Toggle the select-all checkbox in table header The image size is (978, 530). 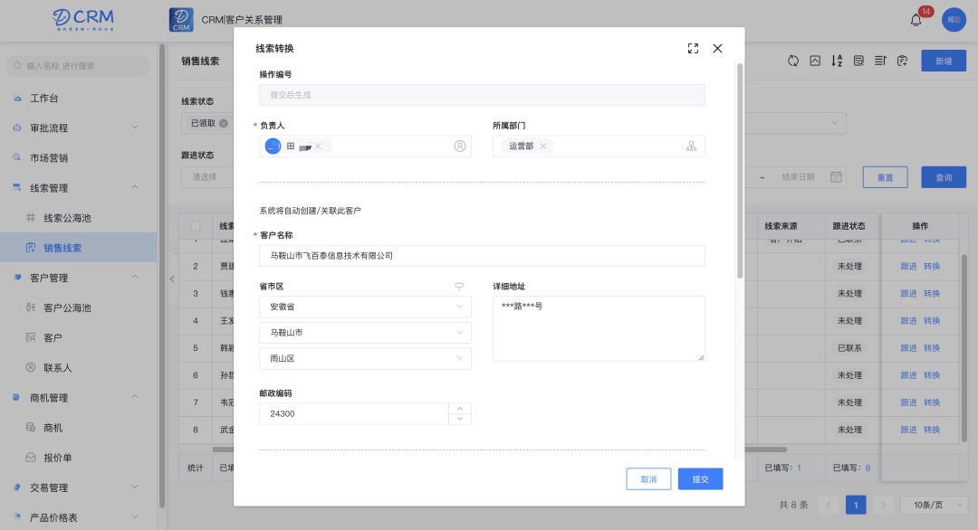tap(196, 226)
